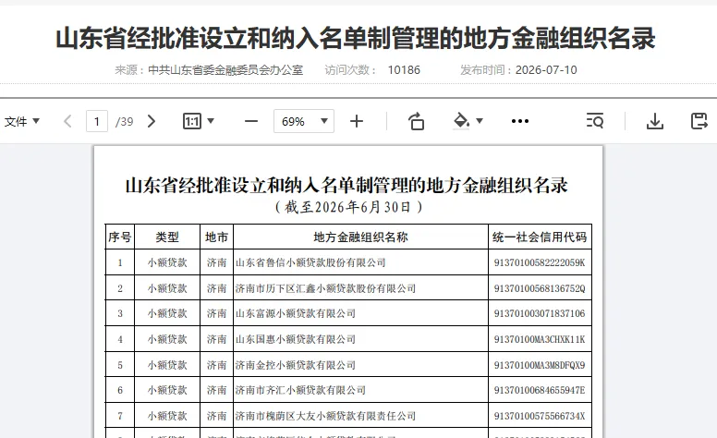
Task: Click credit code 91370100MA3CHXK11K
Action: click(x=540, y=339)
